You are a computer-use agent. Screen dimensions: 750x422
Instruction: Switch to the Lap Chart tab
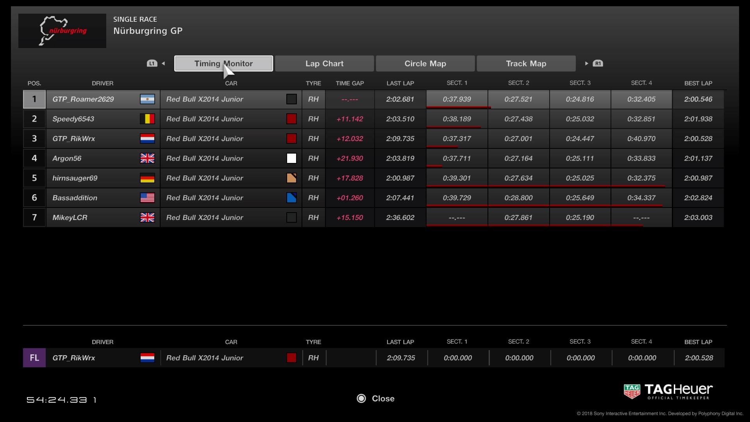click(x=324, y=63)
